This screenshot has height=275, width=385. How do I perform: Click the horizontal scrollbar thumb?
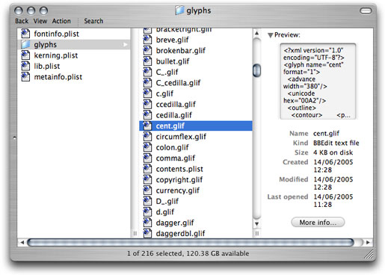[191, 242]
